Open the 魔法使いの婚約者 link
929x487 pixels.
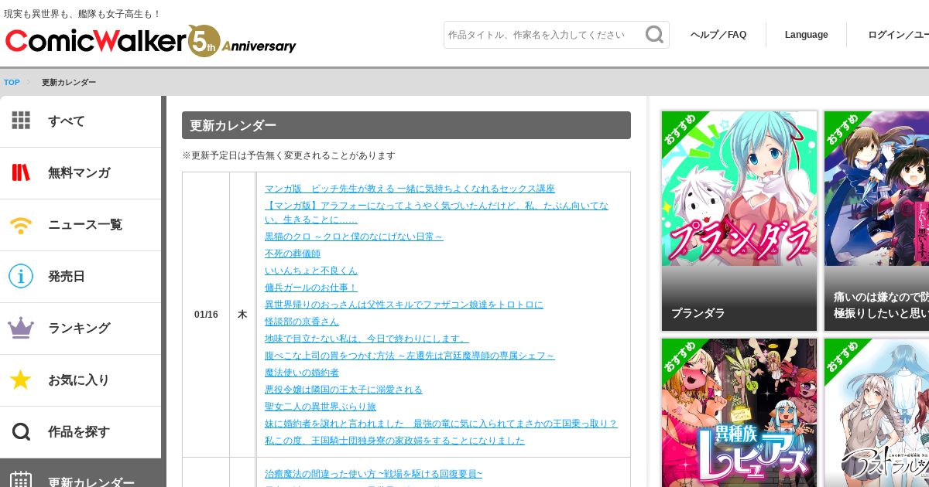302,373
